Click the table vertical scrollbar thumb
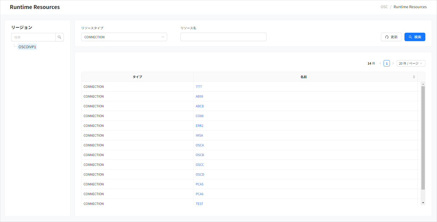 coord(423,137)
